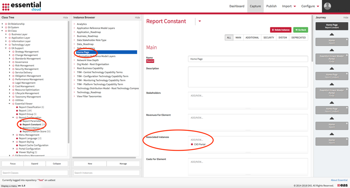Screen dimensions: 350x188
Task: Select the Root Business Capability instance
Action: pyautogui.click(x=90, y=68)
